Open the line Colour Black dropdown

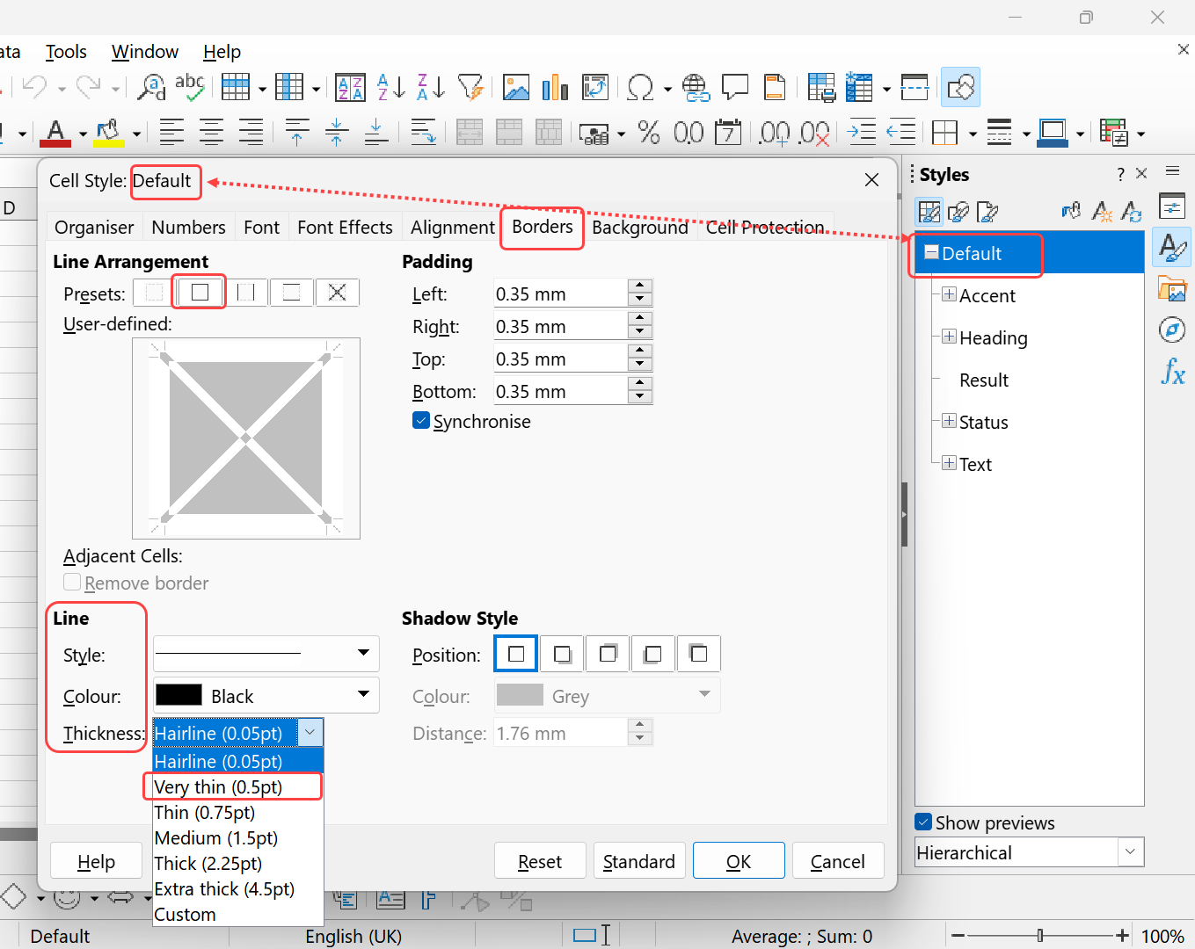tap(266, 695)
